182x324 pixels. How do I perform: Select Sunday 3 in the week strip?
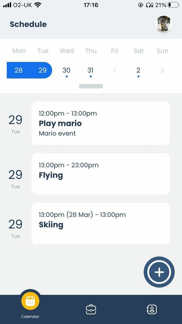[162, 70]
